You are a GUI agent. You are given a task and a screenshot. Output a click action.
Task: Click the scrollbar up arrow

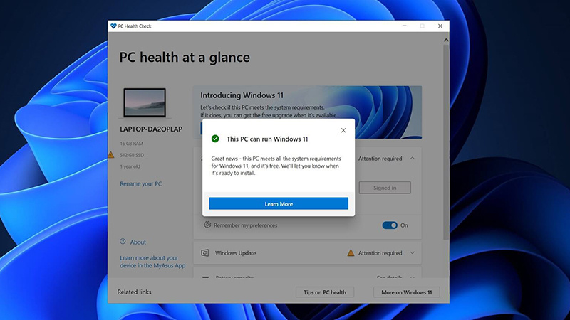(x=446, y=40)
